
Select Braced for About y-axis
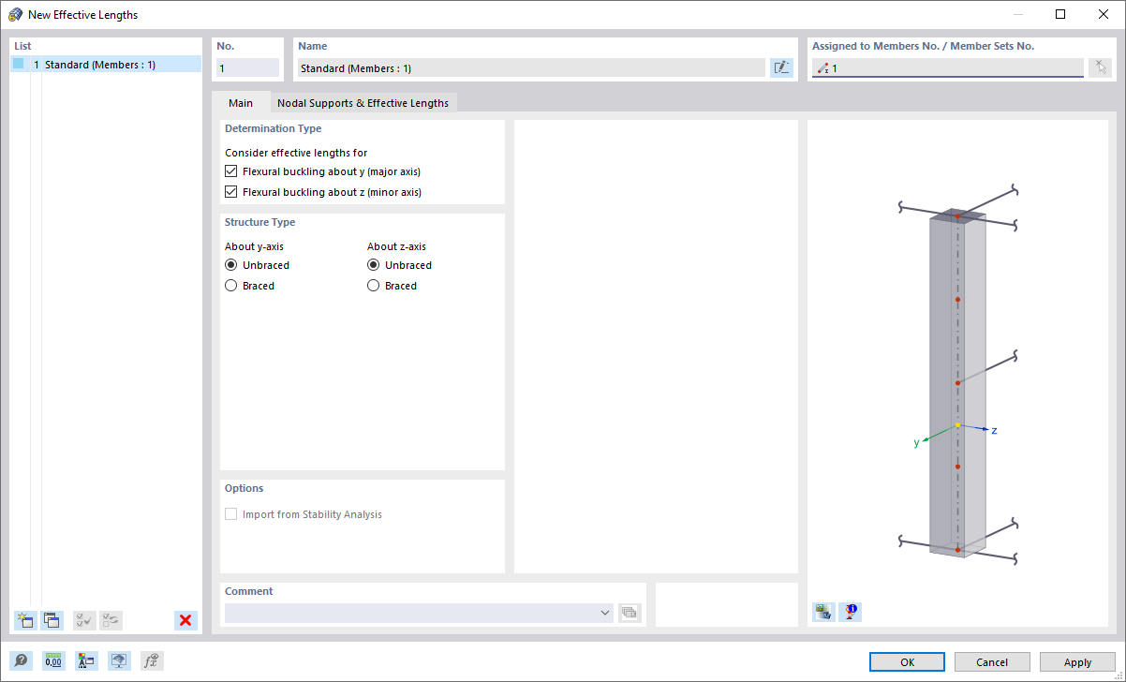click(230, 285)
